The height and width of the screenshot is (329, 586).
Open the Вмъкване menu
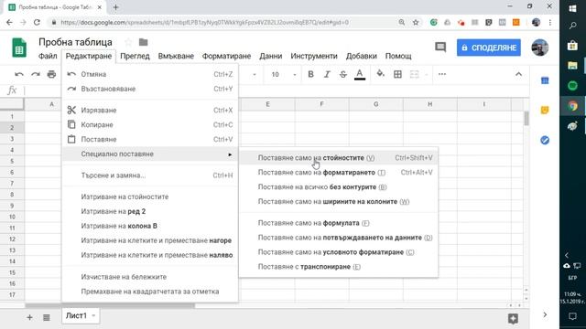tap(176, 56)
